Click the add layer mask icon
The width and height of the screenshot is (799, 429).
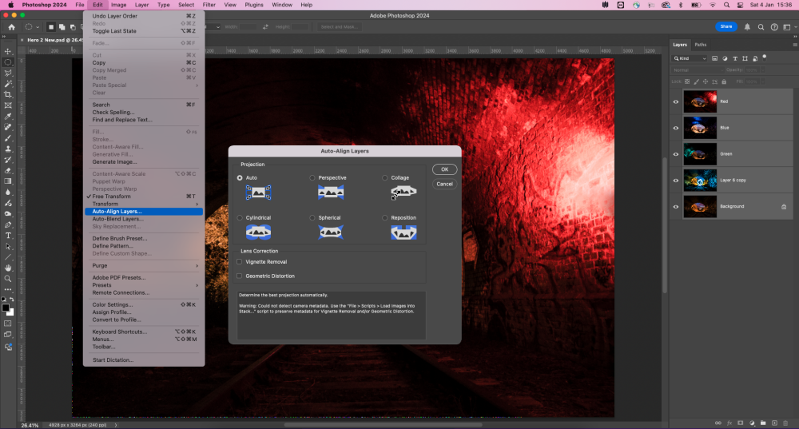[x=740, y=422]
